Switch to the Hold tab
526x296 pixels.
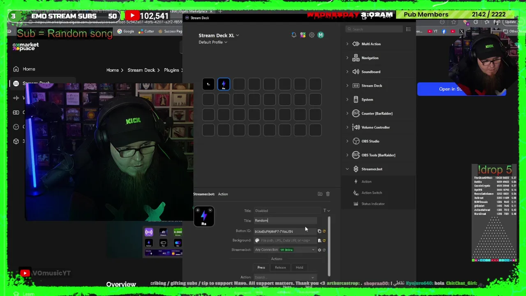click(x=300, y=268)
